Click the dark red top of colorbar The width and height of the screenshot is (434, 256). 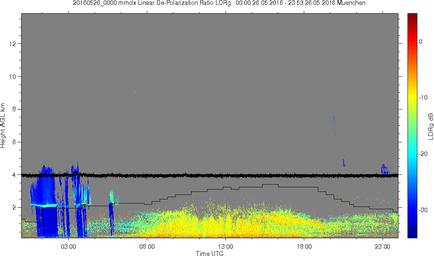[412, 17]
